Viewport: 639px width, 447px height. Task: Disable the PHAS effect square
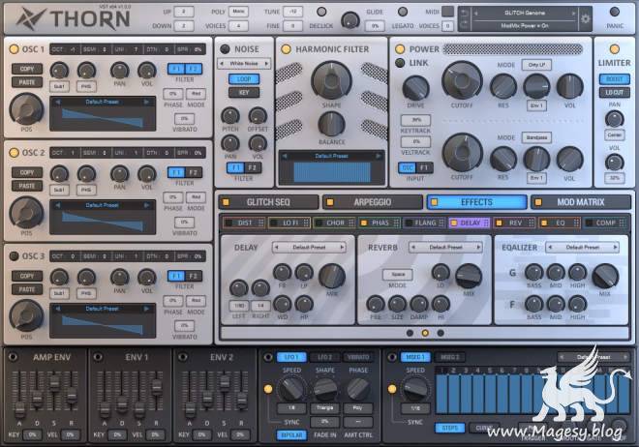tap(364, 223)
